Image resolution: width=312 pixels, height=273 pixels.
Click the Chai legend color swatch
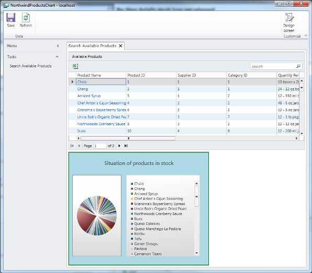[x=132, y=184]
